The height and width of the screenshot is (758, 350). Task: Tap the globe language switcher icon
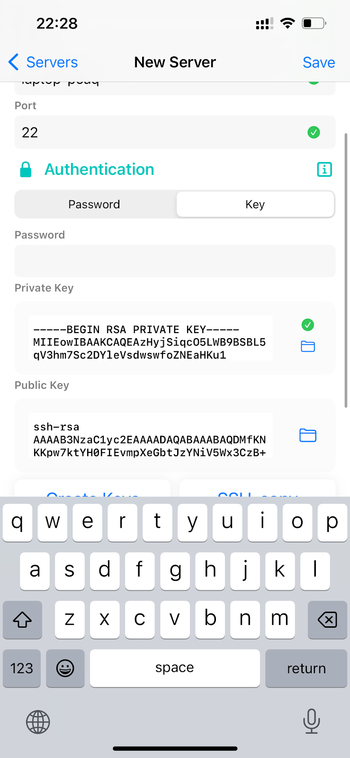[x=38, y=722]
